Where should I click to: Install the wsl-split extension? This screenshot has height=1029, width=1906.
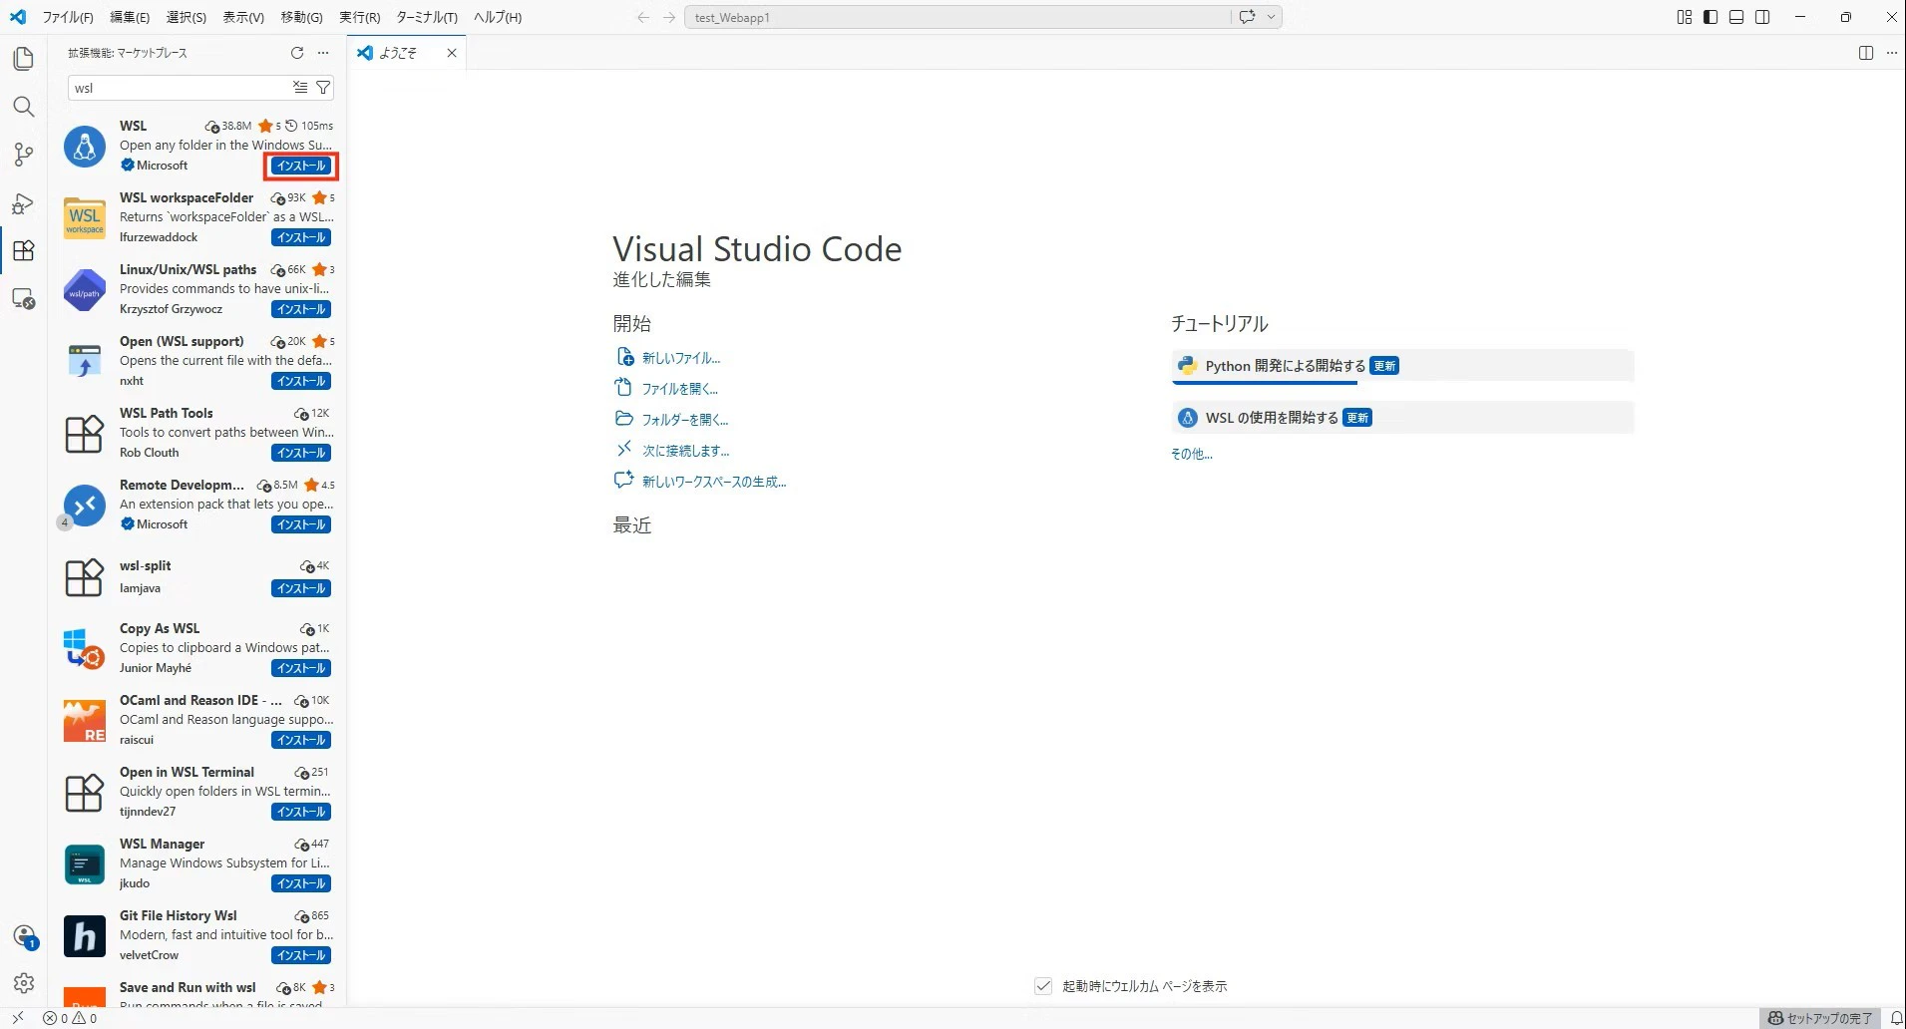coord(301,588)
